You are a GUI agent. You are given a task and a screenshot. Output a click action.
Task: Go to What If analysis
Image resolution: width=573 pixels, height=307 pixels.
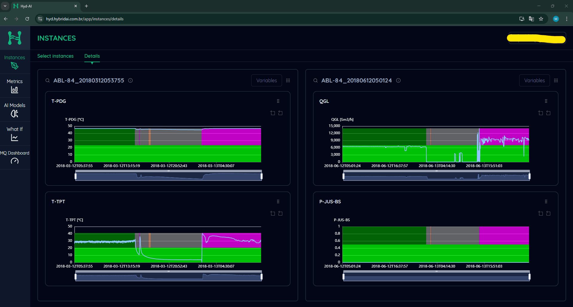(15, 133)
